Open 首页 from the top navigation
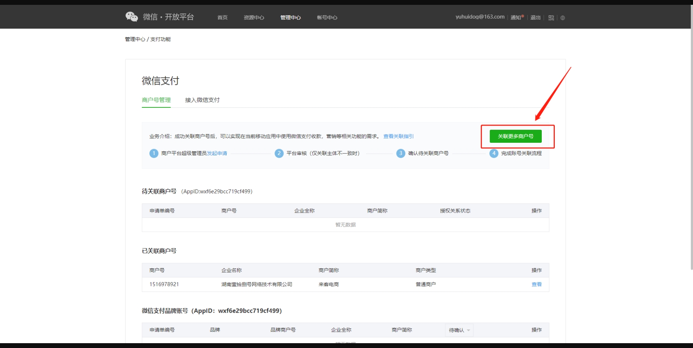 (x=222, y=17)
